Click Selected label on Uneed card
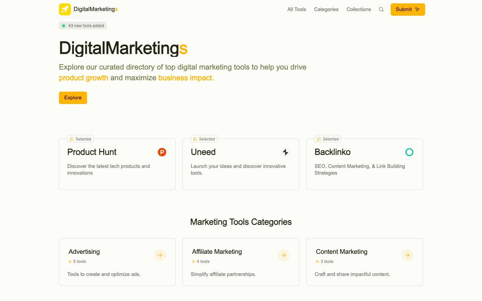 click(207, 139)
